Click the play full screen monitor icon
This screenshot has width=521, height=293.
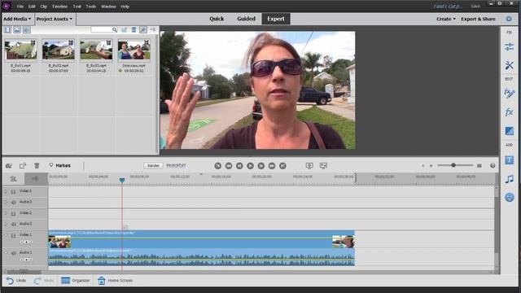(x=309, y=165)
